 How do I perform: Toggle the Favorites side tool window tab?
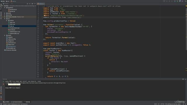pyautogui.click(x=1, y=90)
